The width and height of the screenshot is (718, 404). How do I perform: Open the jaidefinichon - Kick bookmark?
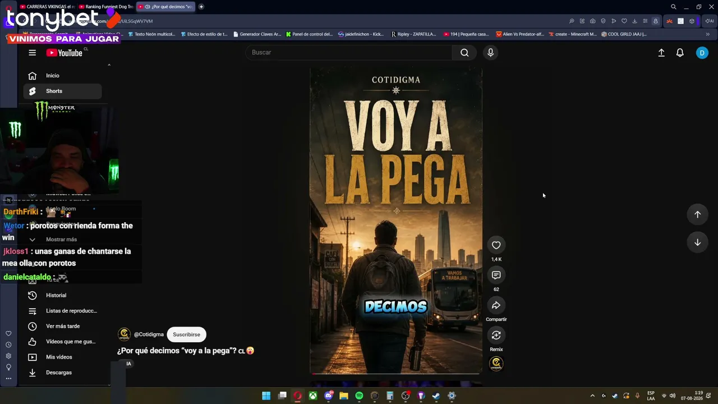(x=361, y=34)
